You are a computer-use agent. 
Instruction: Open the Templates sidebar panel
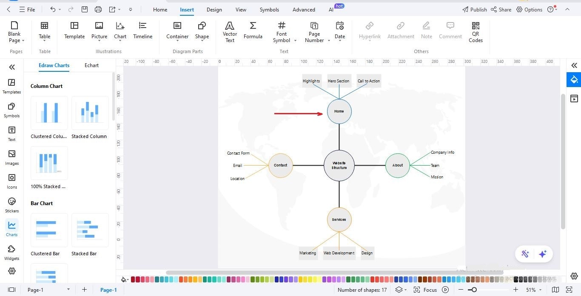(12, 86)
